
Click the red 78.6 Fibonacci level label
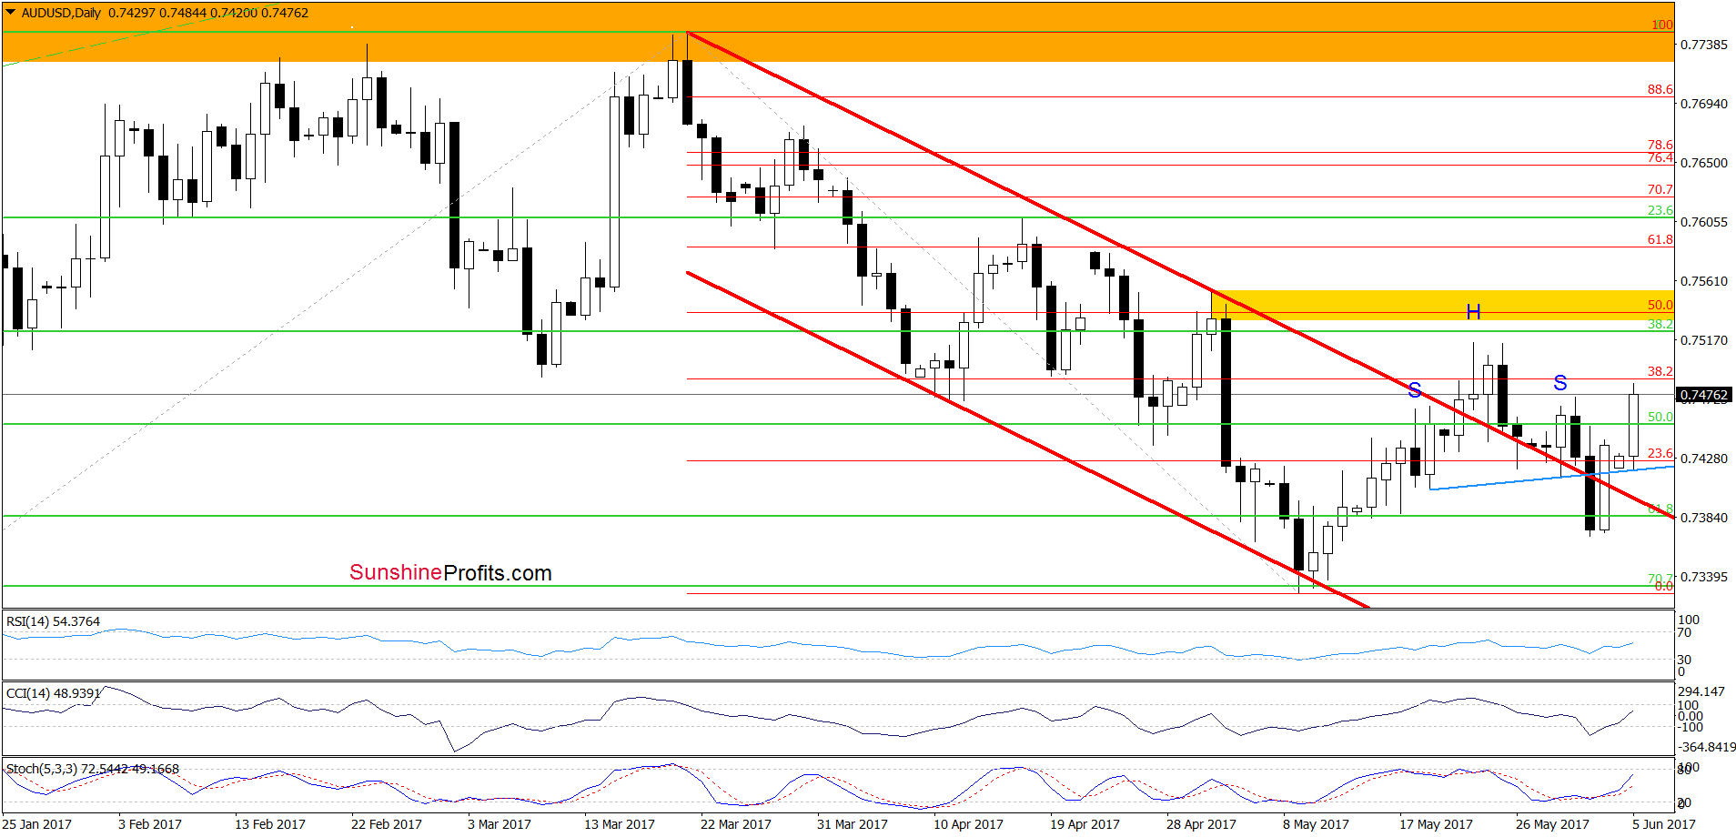coord(1660,145)
